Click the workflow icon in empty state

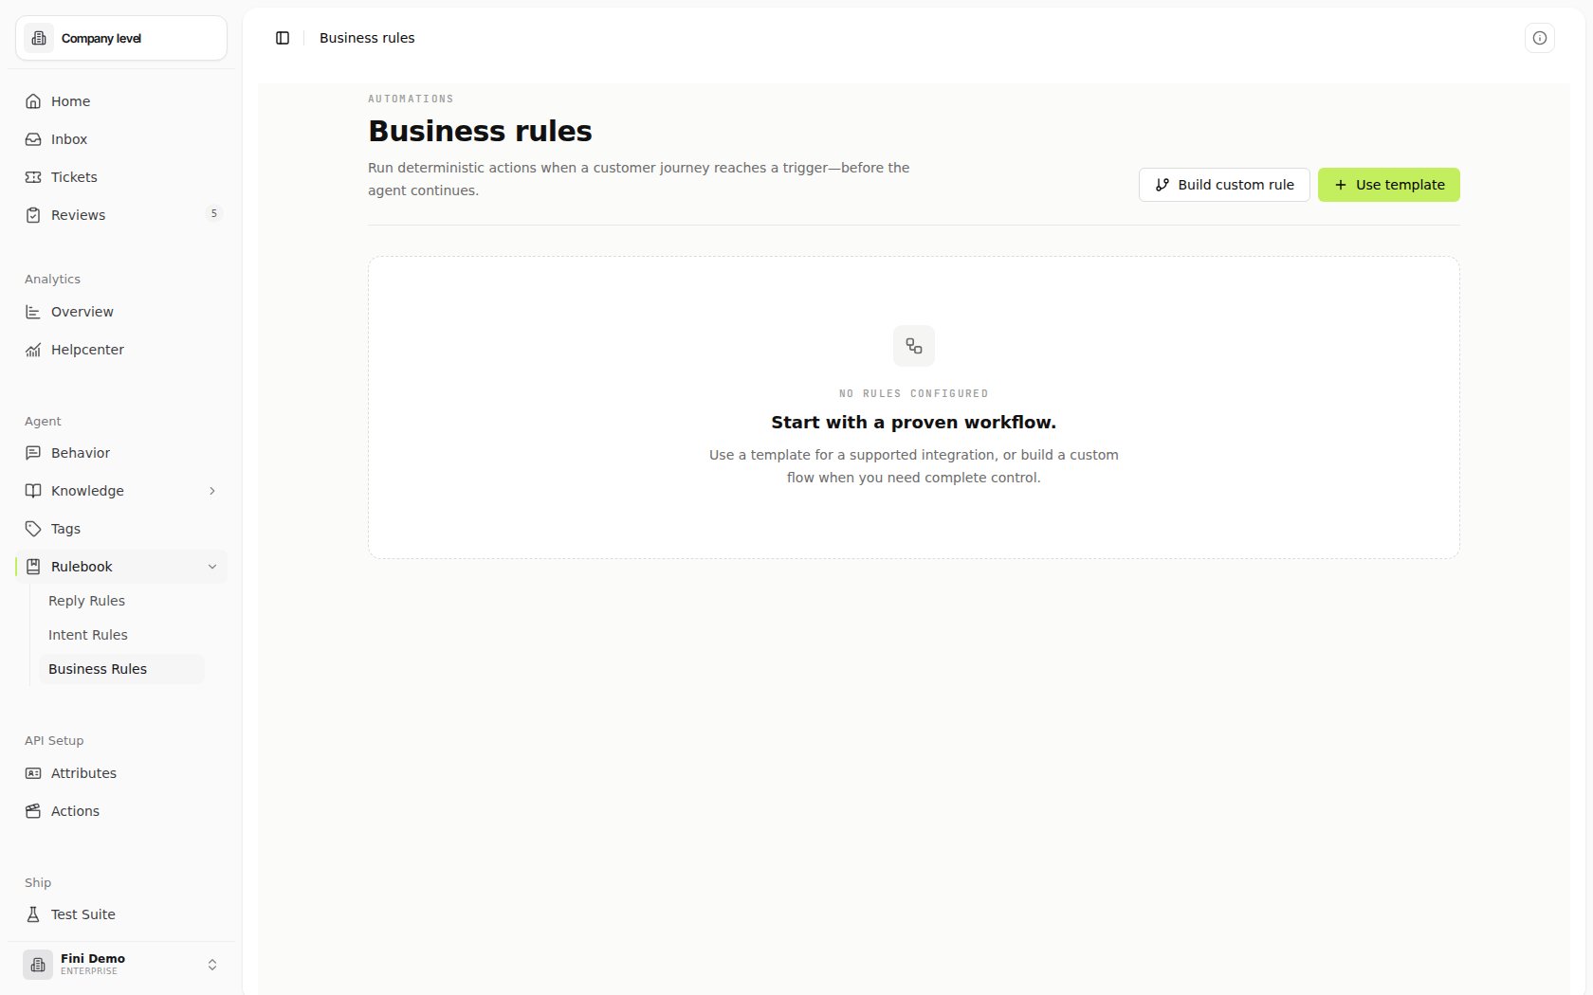click(914, 346)
